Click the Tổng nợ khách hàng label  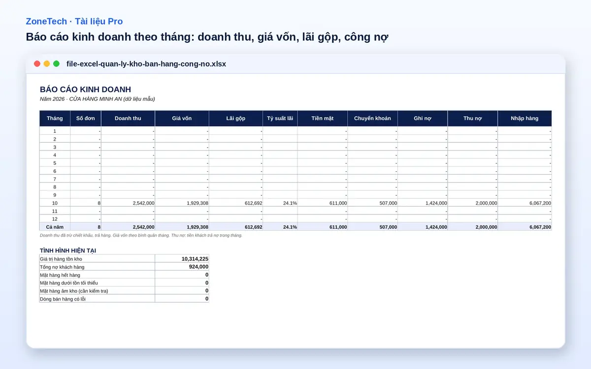coord(97,267)
